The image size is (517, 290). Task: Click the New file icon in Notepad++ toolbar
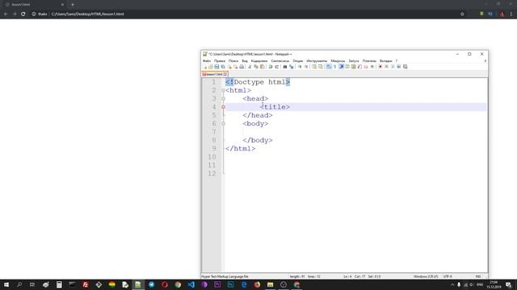(x=204, y=67)
